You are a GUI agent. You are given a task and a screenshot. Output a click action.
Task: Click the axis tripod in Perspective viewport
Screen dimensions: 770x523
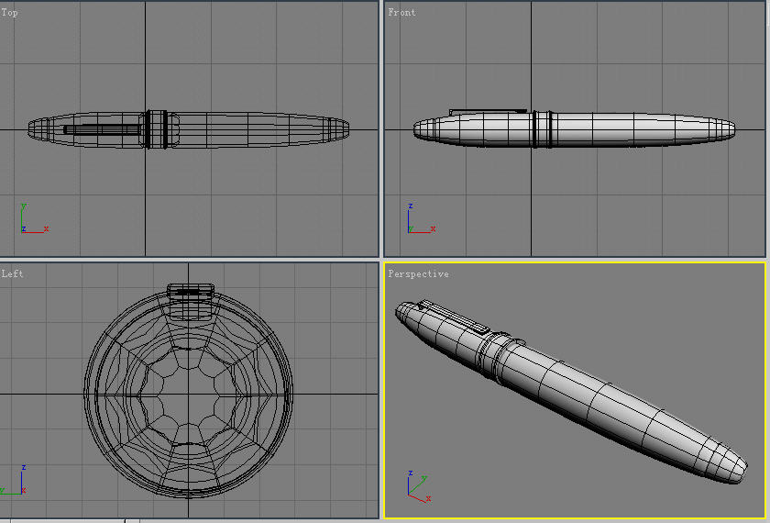417,487
